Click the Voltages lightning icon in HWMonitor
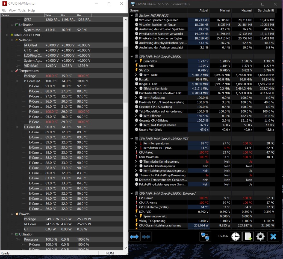 point(17,40)
